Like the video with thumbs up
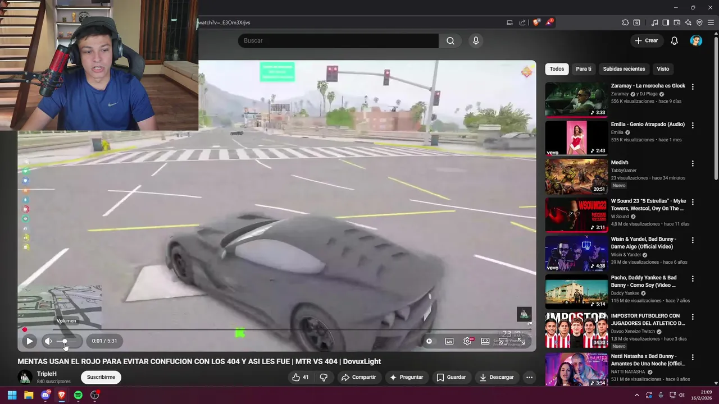719x404 pixels. [301, 377]
